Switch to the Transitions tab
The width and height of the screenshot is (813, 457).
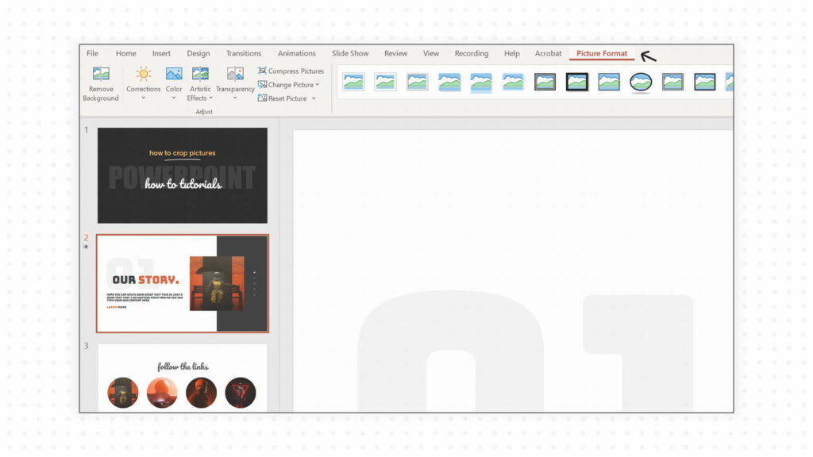244,53
